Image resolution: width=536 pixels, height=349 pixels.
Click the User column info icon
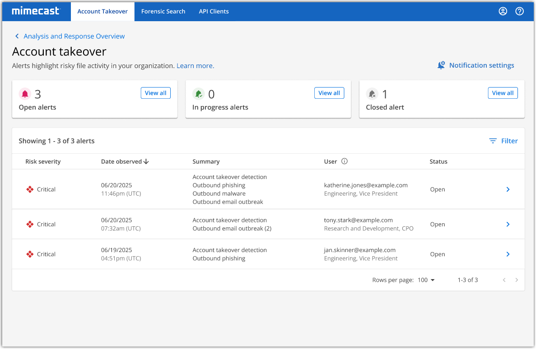tap(345, 161)
